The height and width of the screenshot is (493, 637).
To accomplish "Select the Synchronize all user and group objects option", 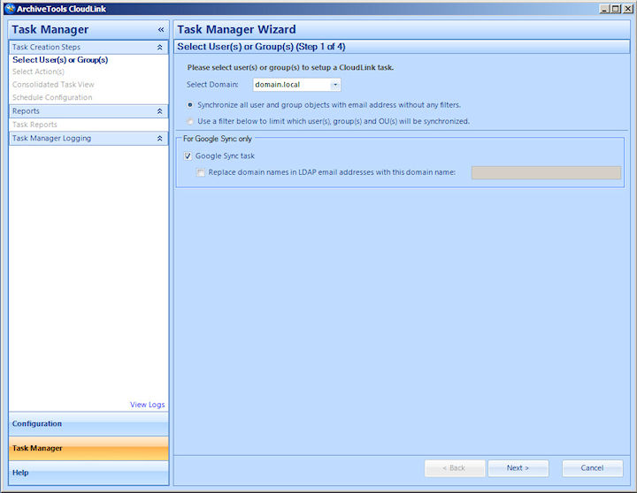I will point(189,104).
